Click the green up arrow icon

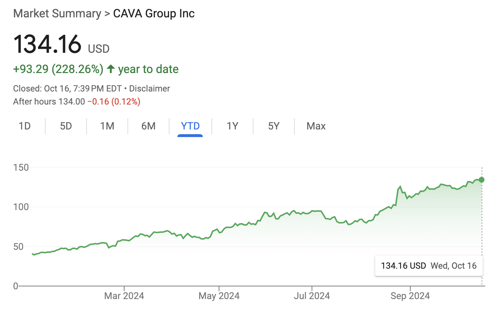(x=111, y=69)
